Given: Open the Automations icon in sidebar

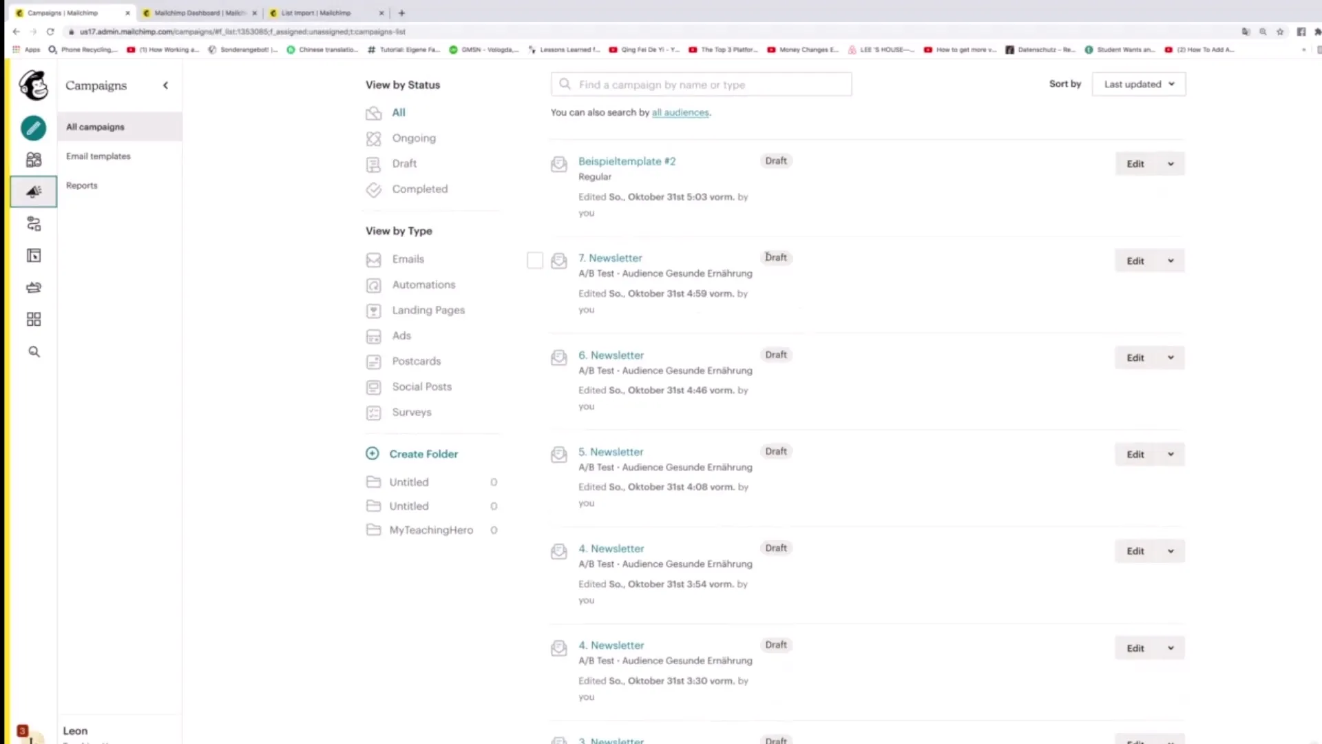Looking at the screenshot, I should pyautogui.click(x=33, y=224).
